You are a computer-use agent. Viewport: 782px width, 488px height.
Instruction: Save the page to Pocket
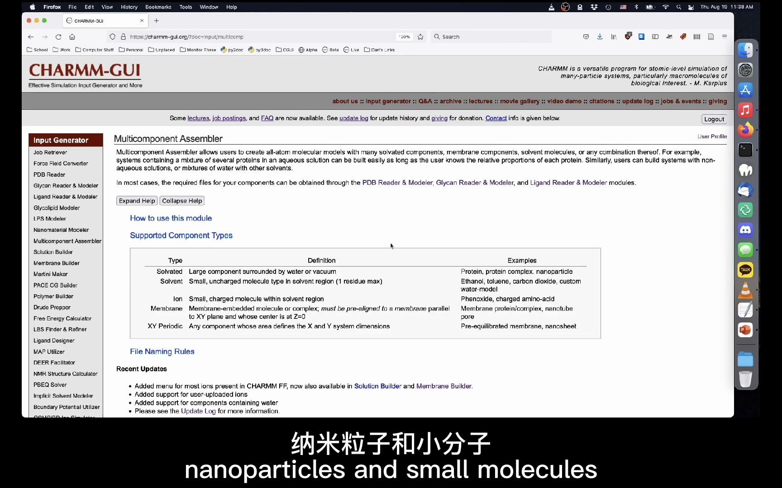point(586,37)
